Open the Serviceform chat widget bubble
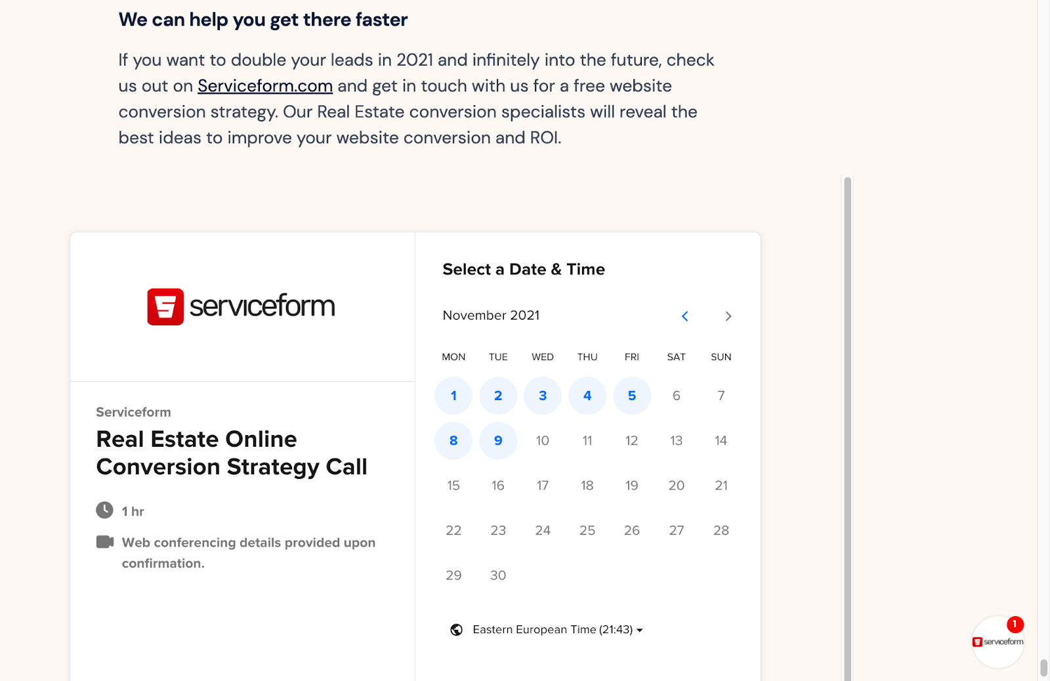Screen dimensions: 1050x681 pyautogui.click(x=997, y=642)
